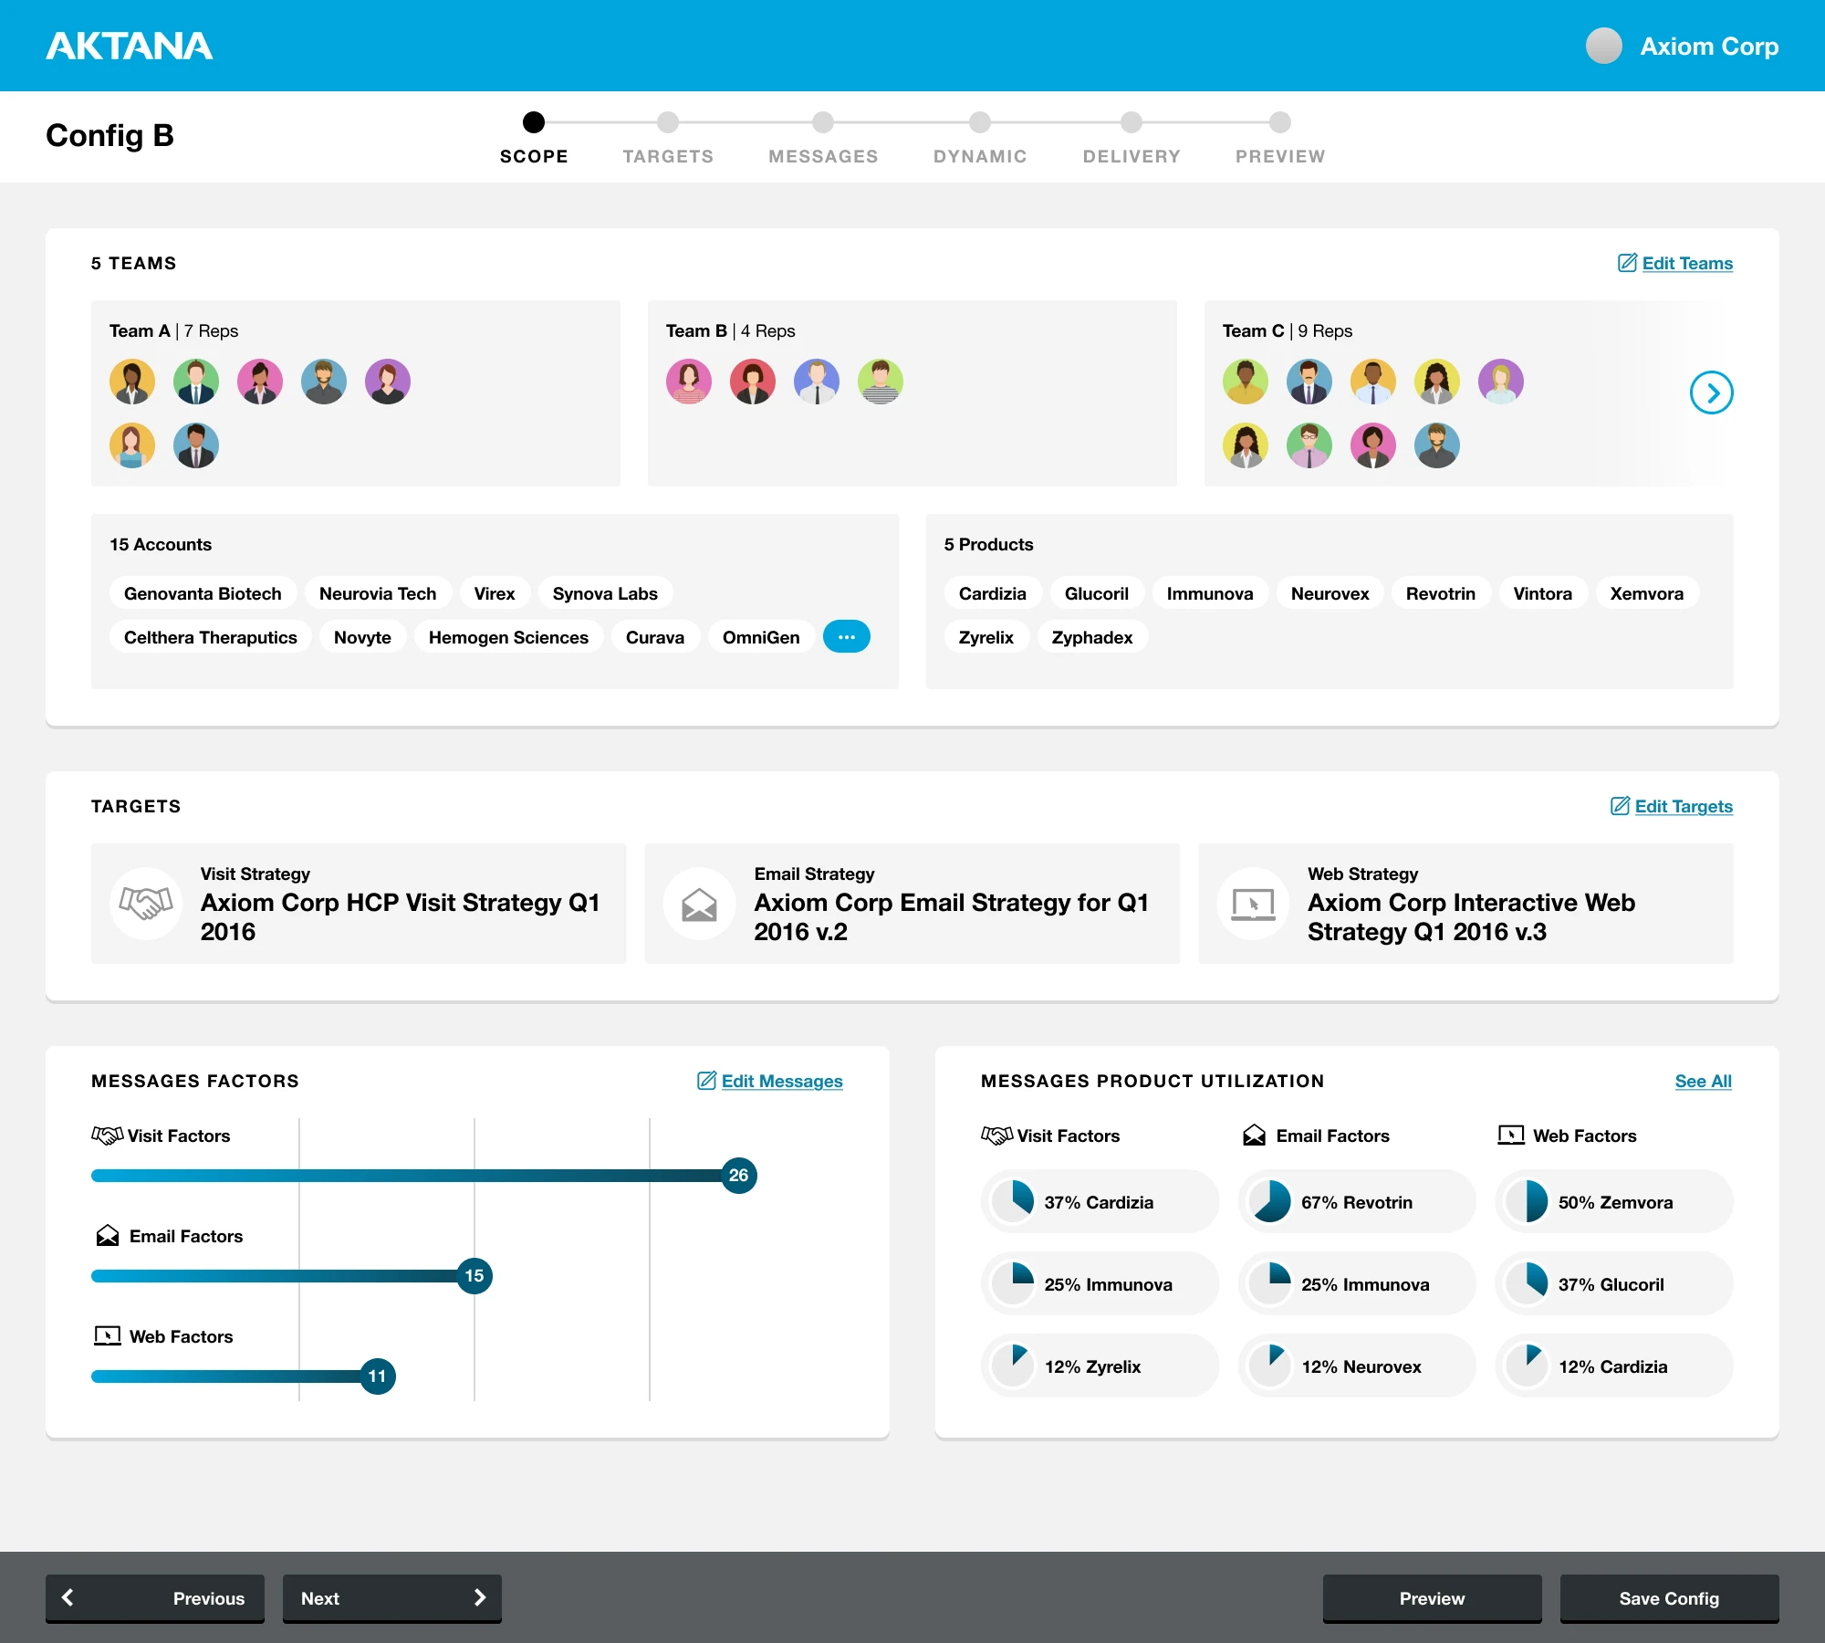Select the Zyphadex product chip
This screenshot has height=1643, width=1825.
click(1092, 637)
